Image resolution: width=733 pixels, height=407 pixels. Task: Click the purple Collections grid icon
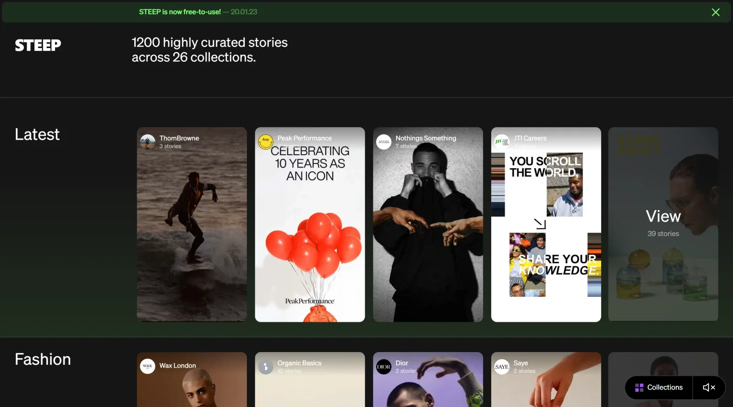[639, 388]
